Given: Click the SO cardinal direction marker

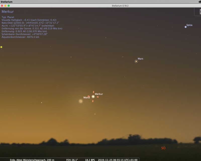Looking at the screenshot, I should point(163,148).
